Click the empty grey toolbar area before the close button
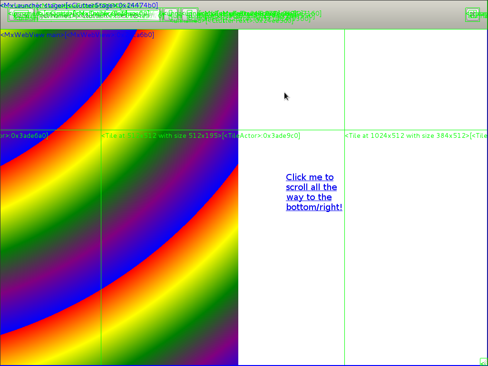Viewport: 488px width, 366px height. pyautogui.click(x=390, y=15)
